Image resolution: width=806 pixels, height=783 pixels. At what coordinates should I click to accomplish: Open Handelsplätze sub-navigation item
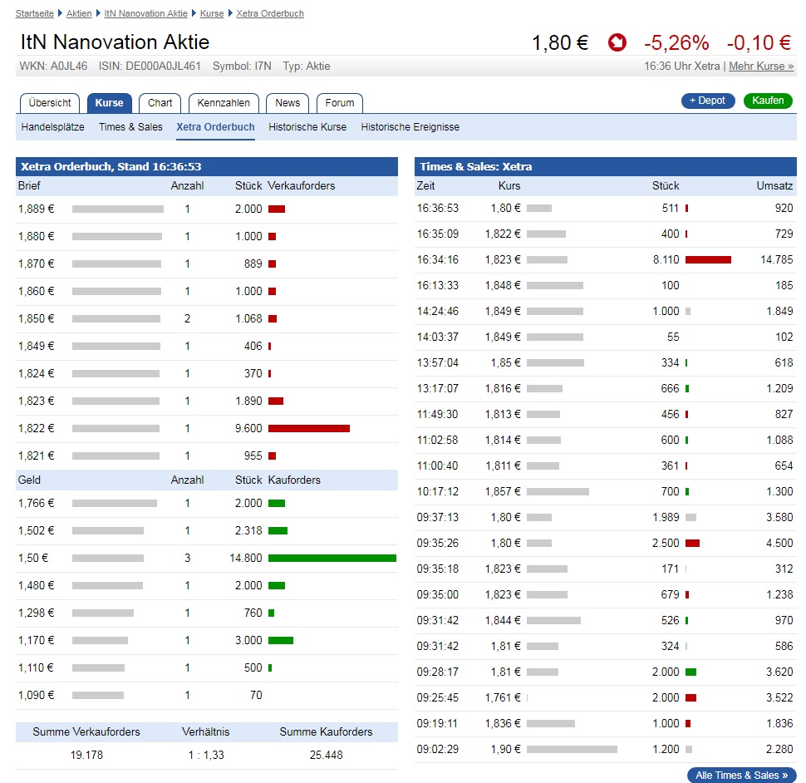coord(53,127)
